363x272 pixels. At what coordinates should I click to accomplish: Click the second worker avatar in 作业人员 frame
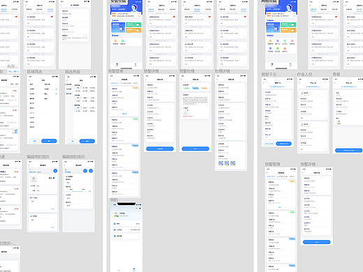302,125
